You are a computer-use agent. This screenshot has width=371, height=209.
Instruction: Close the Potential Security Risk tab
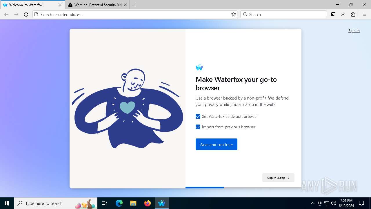125,5
